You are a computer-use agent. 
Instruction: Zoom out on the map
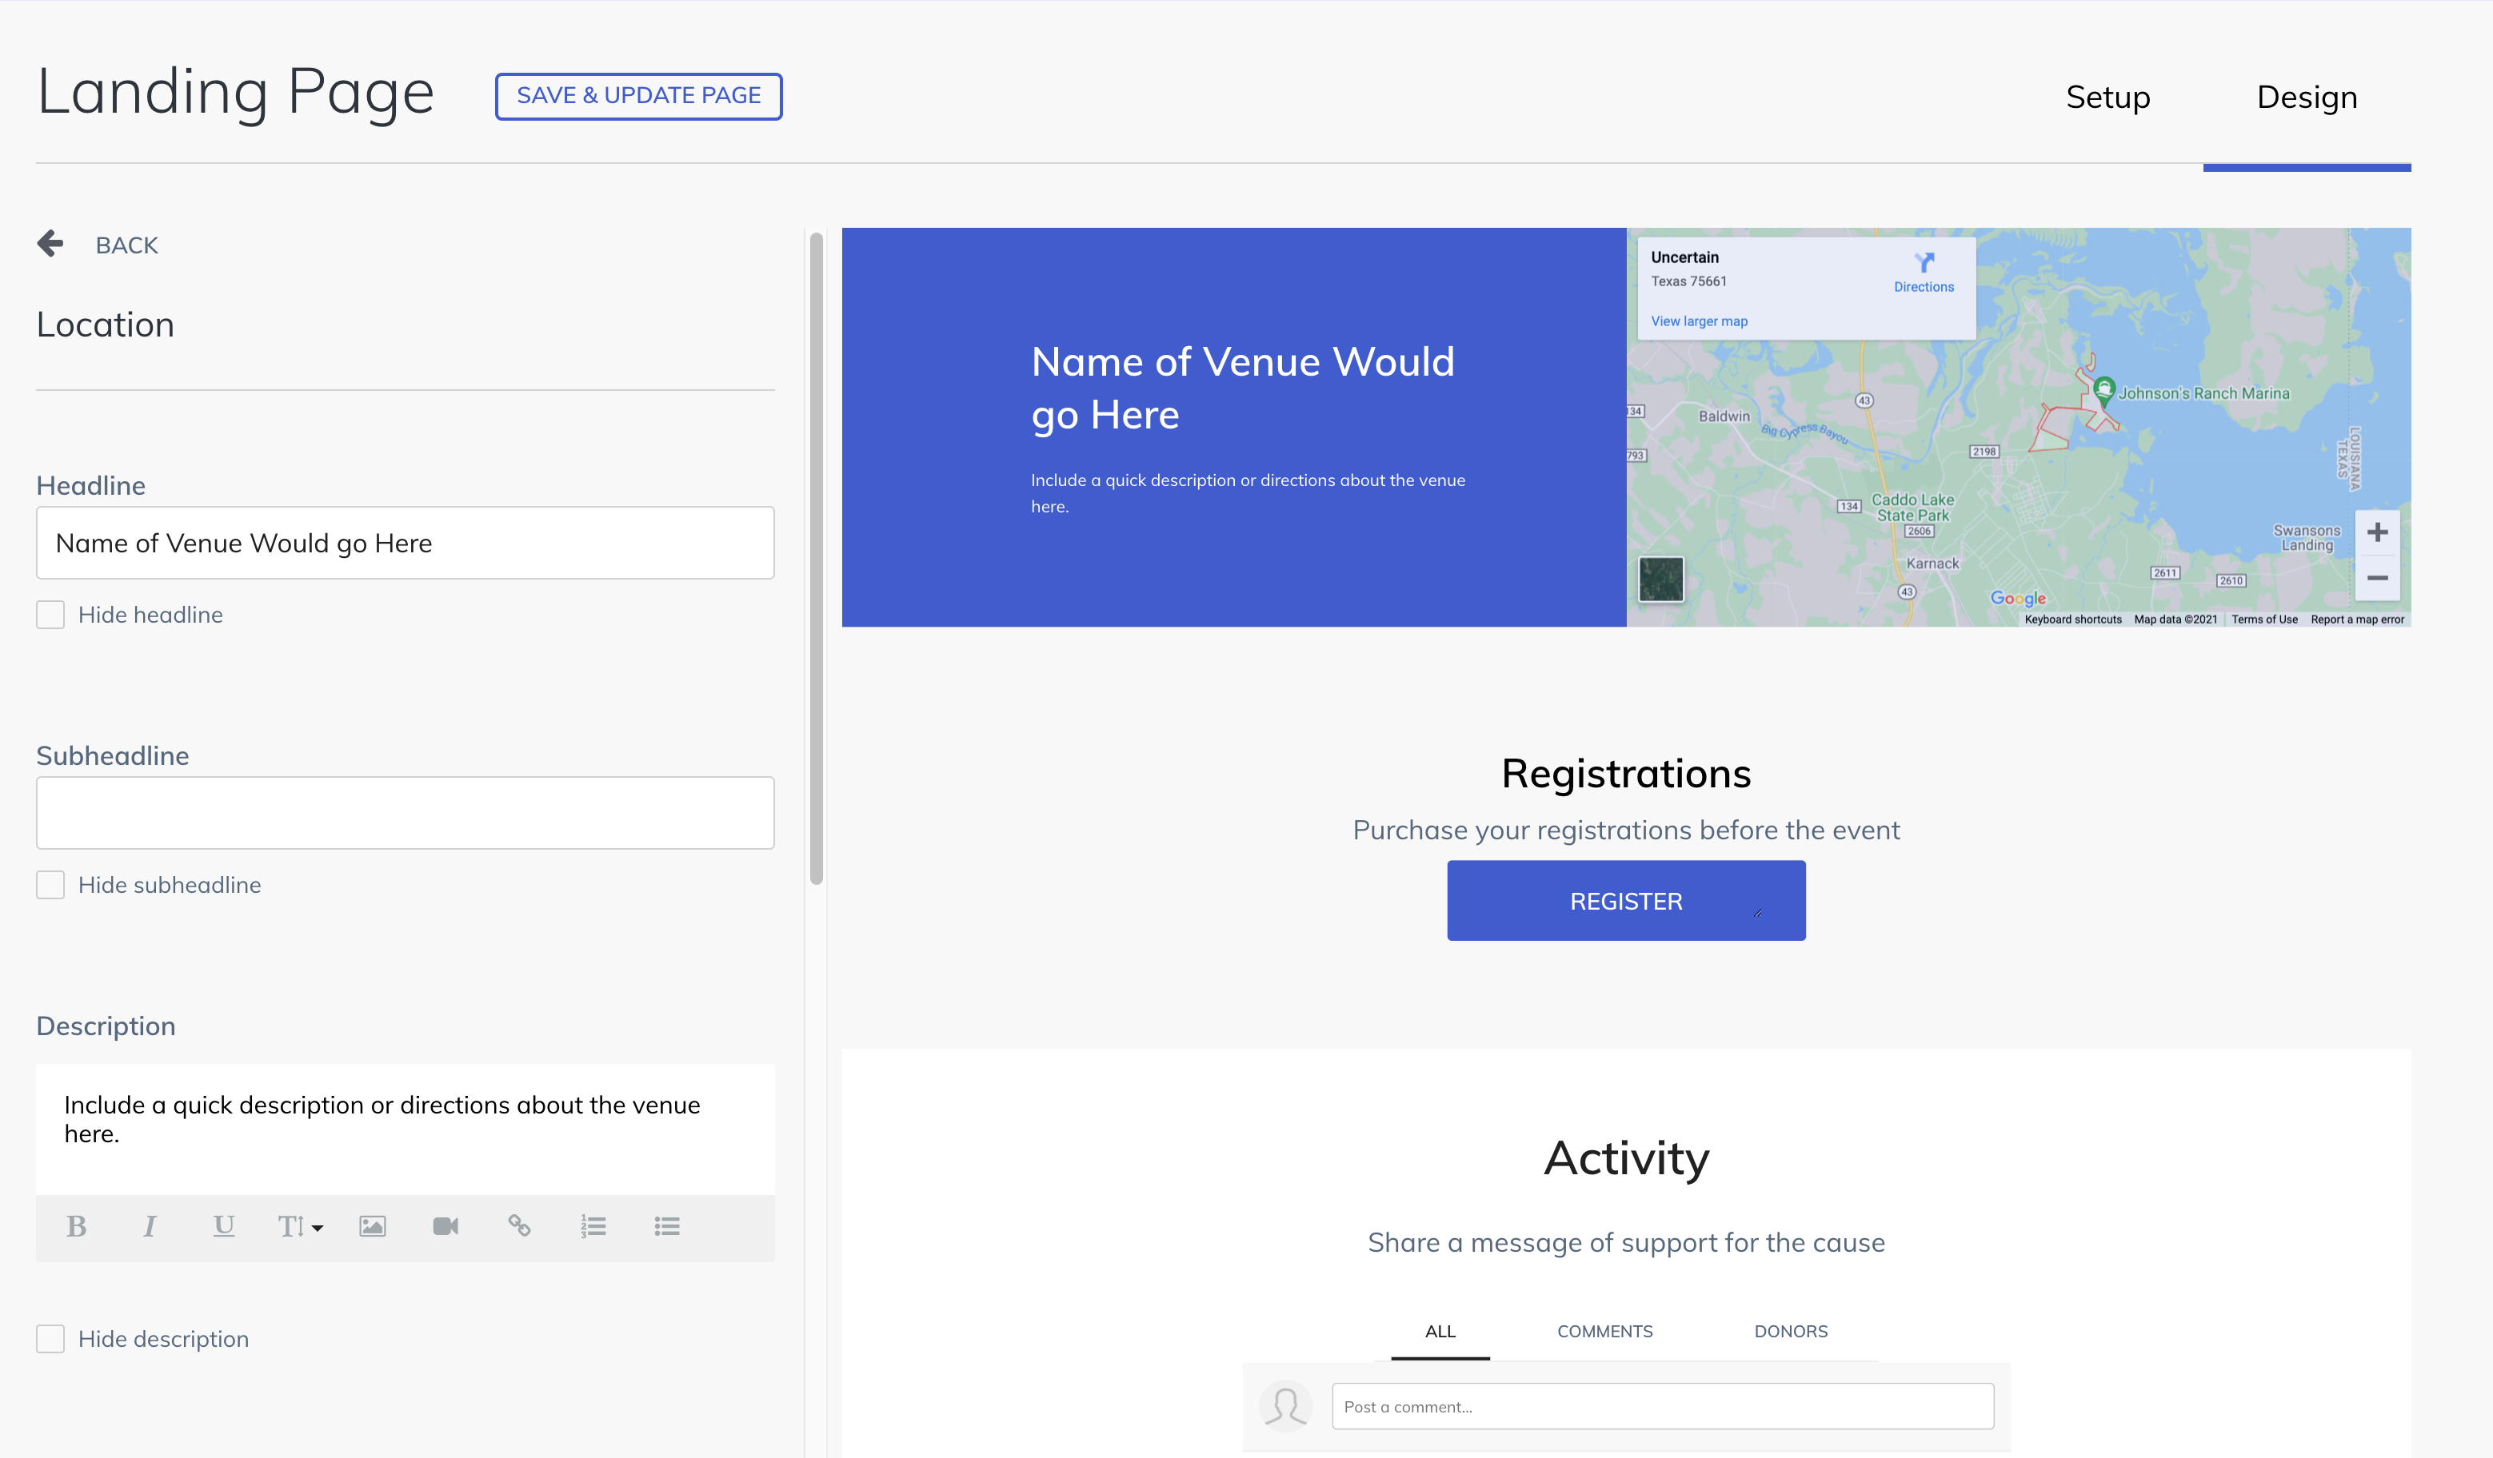(x=2377, y=577)
